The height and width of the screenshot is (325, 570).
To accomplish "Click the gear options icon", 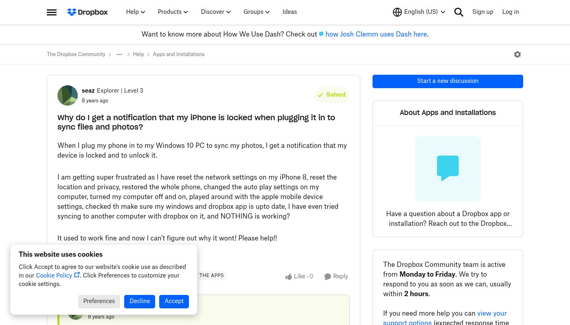I will pos(517,54).
